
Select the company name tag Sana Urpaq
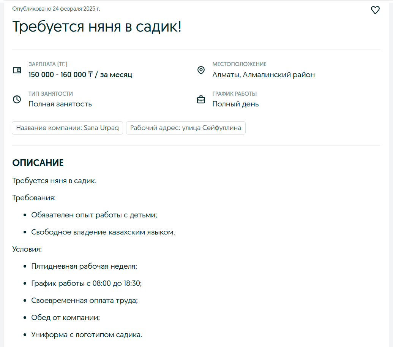(x=68, y=128)
